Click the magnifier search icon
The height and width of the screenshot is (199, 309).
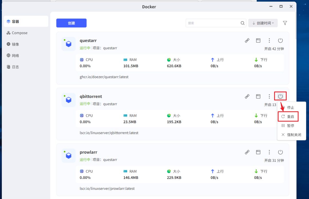click(243, 23)
